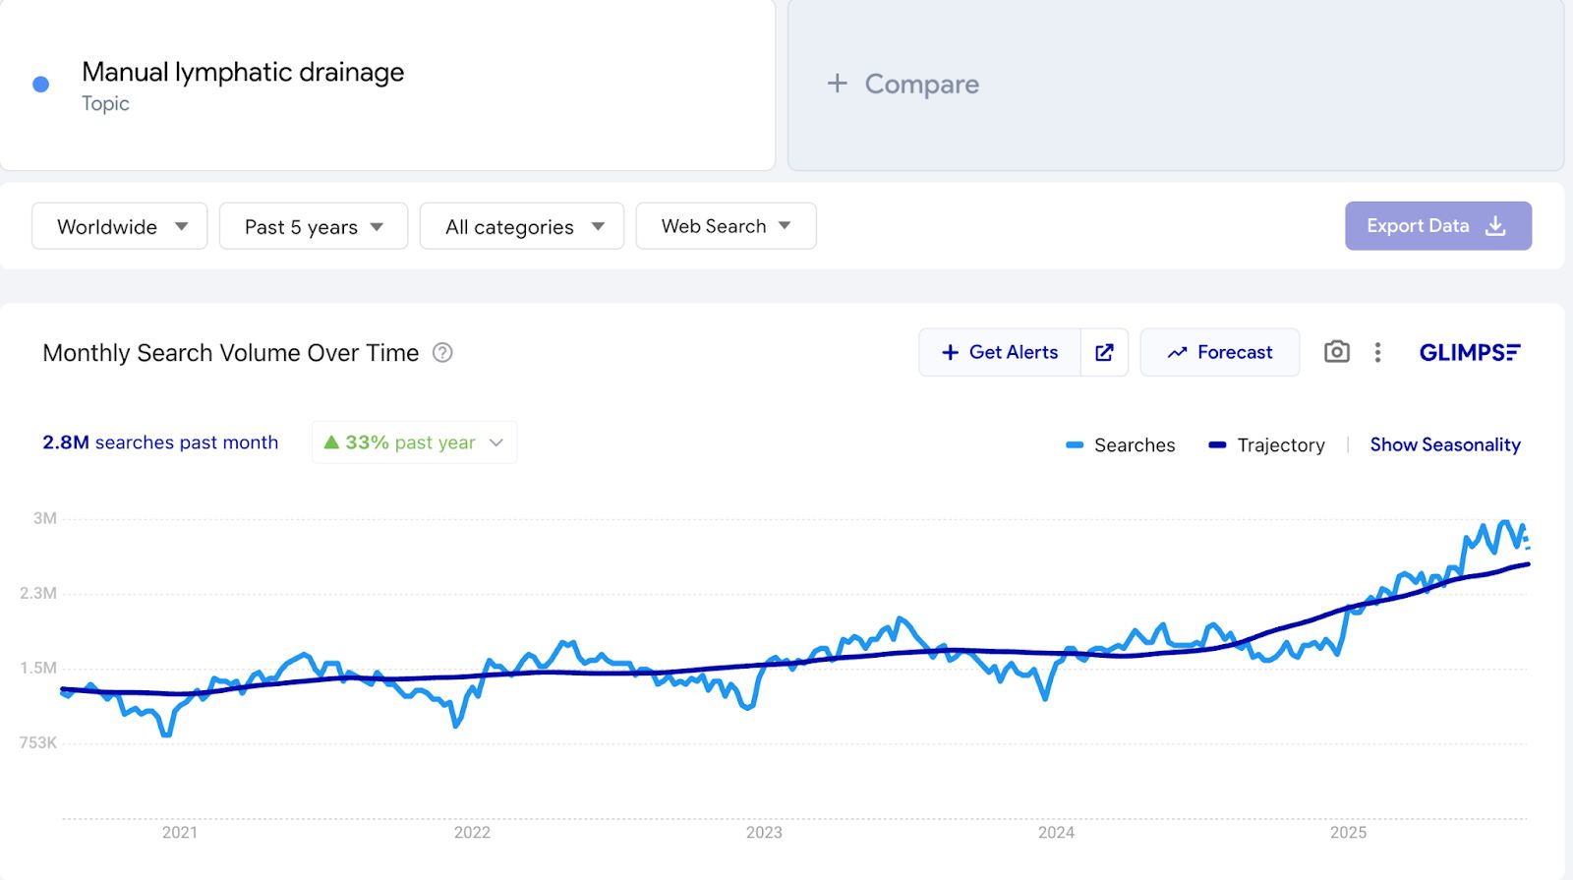Click the blue dot beside the topic name
This screenshot has width=1573, height=880.
coord(41,85)
